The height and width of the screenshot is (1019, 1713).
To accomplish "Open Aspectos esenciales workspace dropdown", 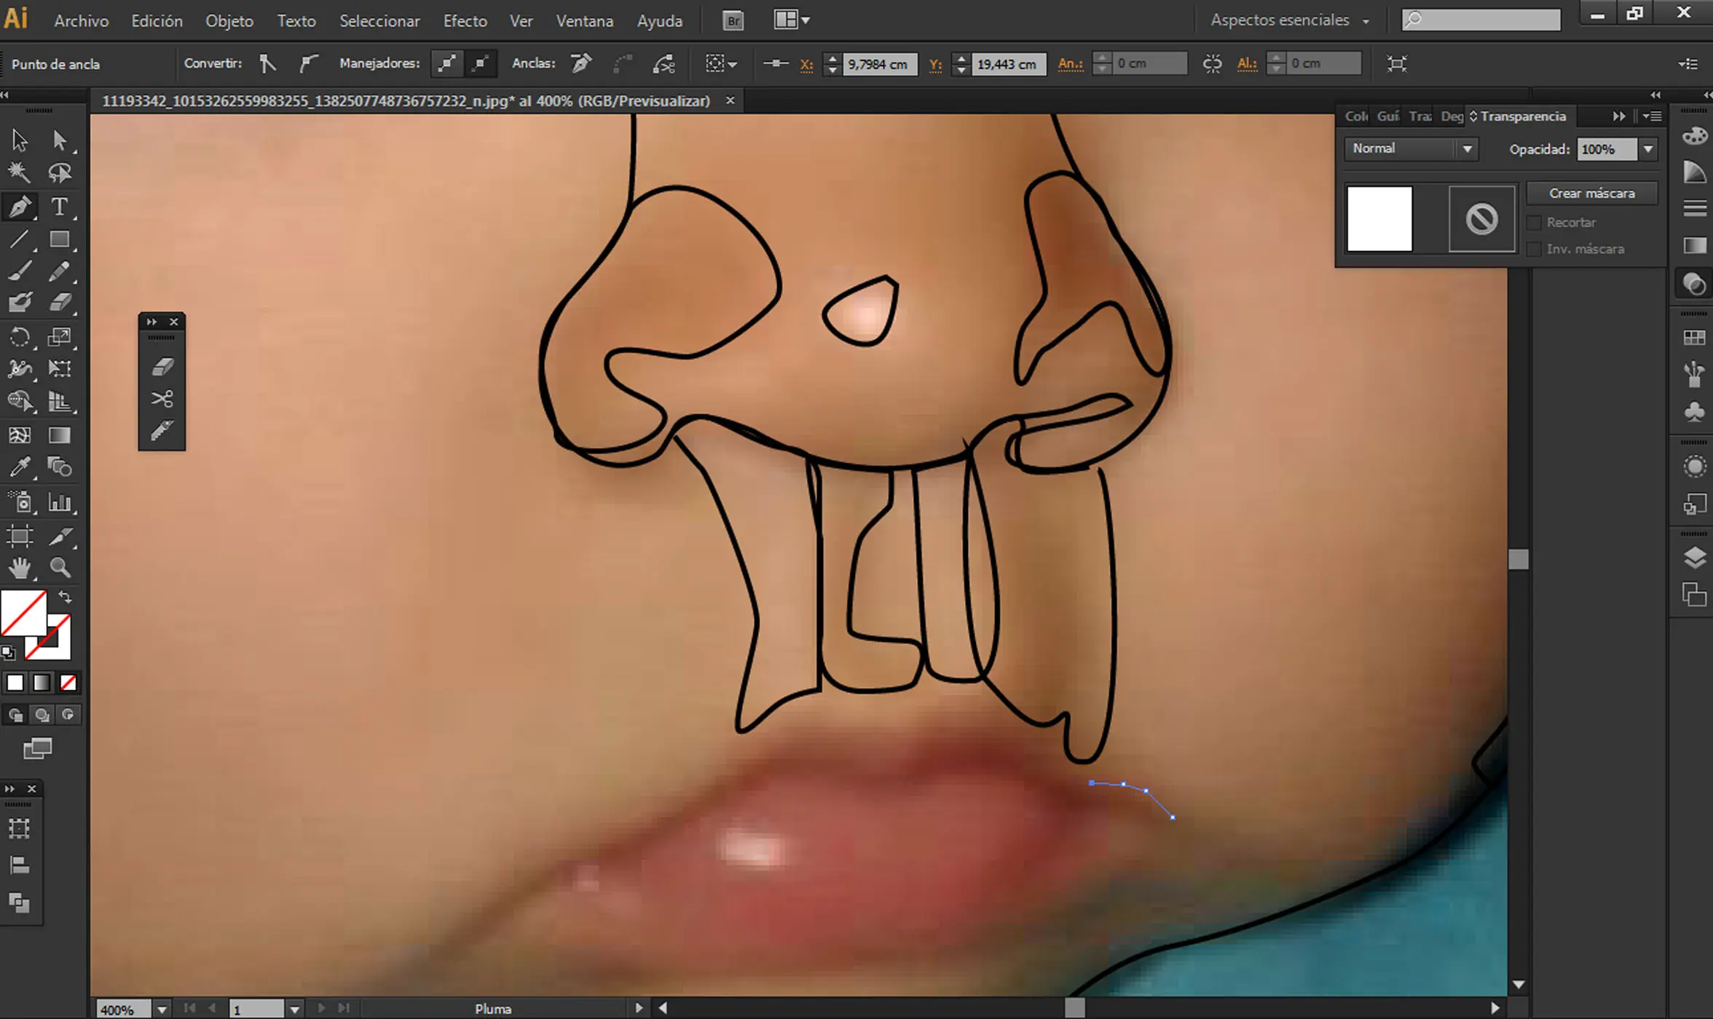I will [x=1290, y=20].
